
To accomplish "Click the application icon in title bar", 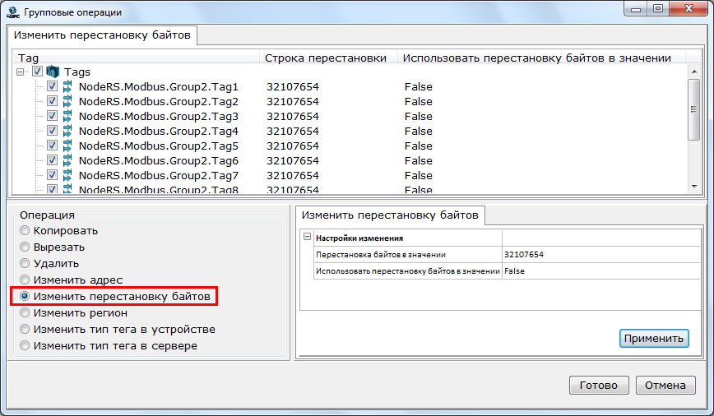I will [12, 12].
